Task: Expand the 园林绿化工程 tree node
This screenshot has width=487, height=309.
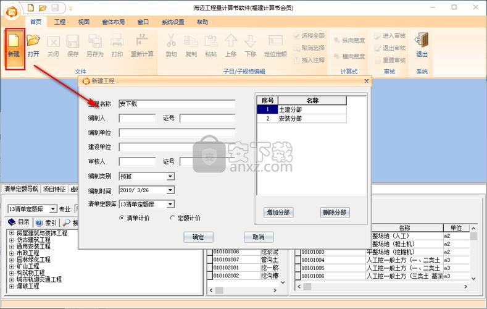Action: tap(12, 260)
